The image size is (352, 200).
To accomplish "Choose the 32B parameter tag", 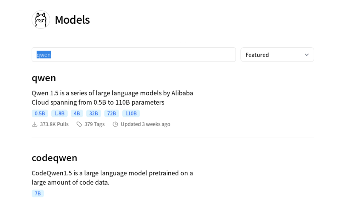I will [x=94, y=114].
